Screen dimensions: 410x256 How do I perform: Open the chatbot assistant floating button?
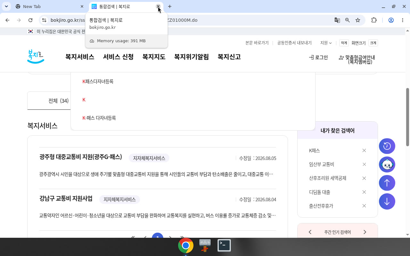point(387,165)
